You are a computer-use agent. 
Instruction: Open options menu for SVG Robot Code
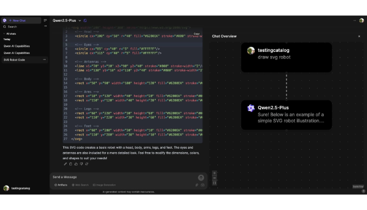44,60
